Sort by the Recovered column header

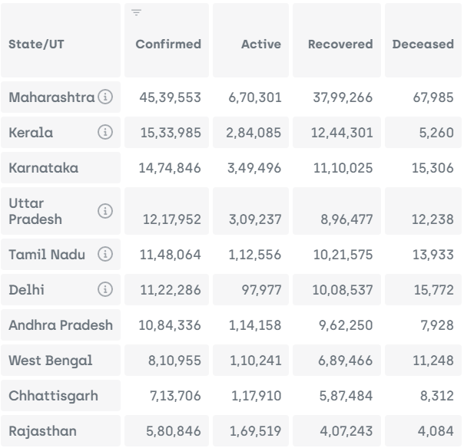point(340,44)
